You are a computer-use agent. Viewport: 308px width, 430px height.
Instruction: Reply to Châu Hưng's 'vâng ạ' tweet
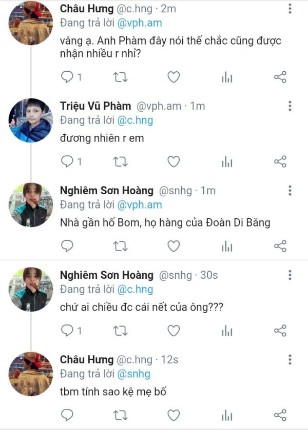click(68, 77)
